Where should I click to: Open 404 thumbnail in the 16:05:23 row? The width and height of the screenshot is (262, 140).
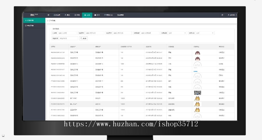(x=197, y=116)
